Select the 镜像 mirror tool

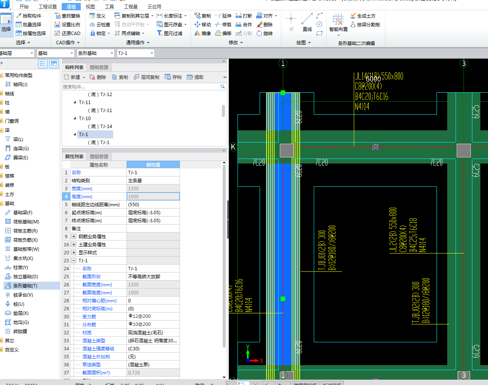click(x=202, y=33)
